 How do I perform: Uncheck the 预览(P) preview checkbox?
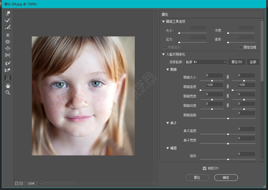[x=204, y=168]
